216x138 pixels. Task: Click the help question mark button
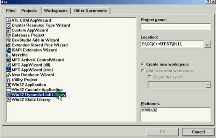click(208, 2)
